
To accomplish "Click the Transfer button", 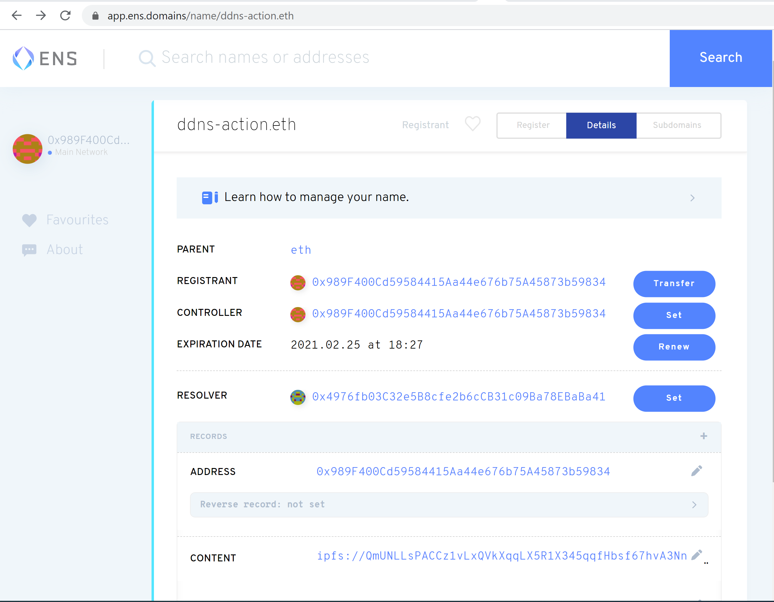I will [674, 284].
